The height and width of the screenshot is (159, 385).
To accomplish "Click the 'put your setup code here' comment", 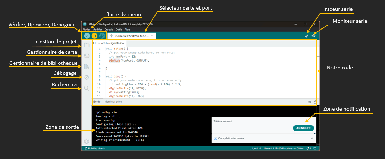I will (x=142, y=53).
